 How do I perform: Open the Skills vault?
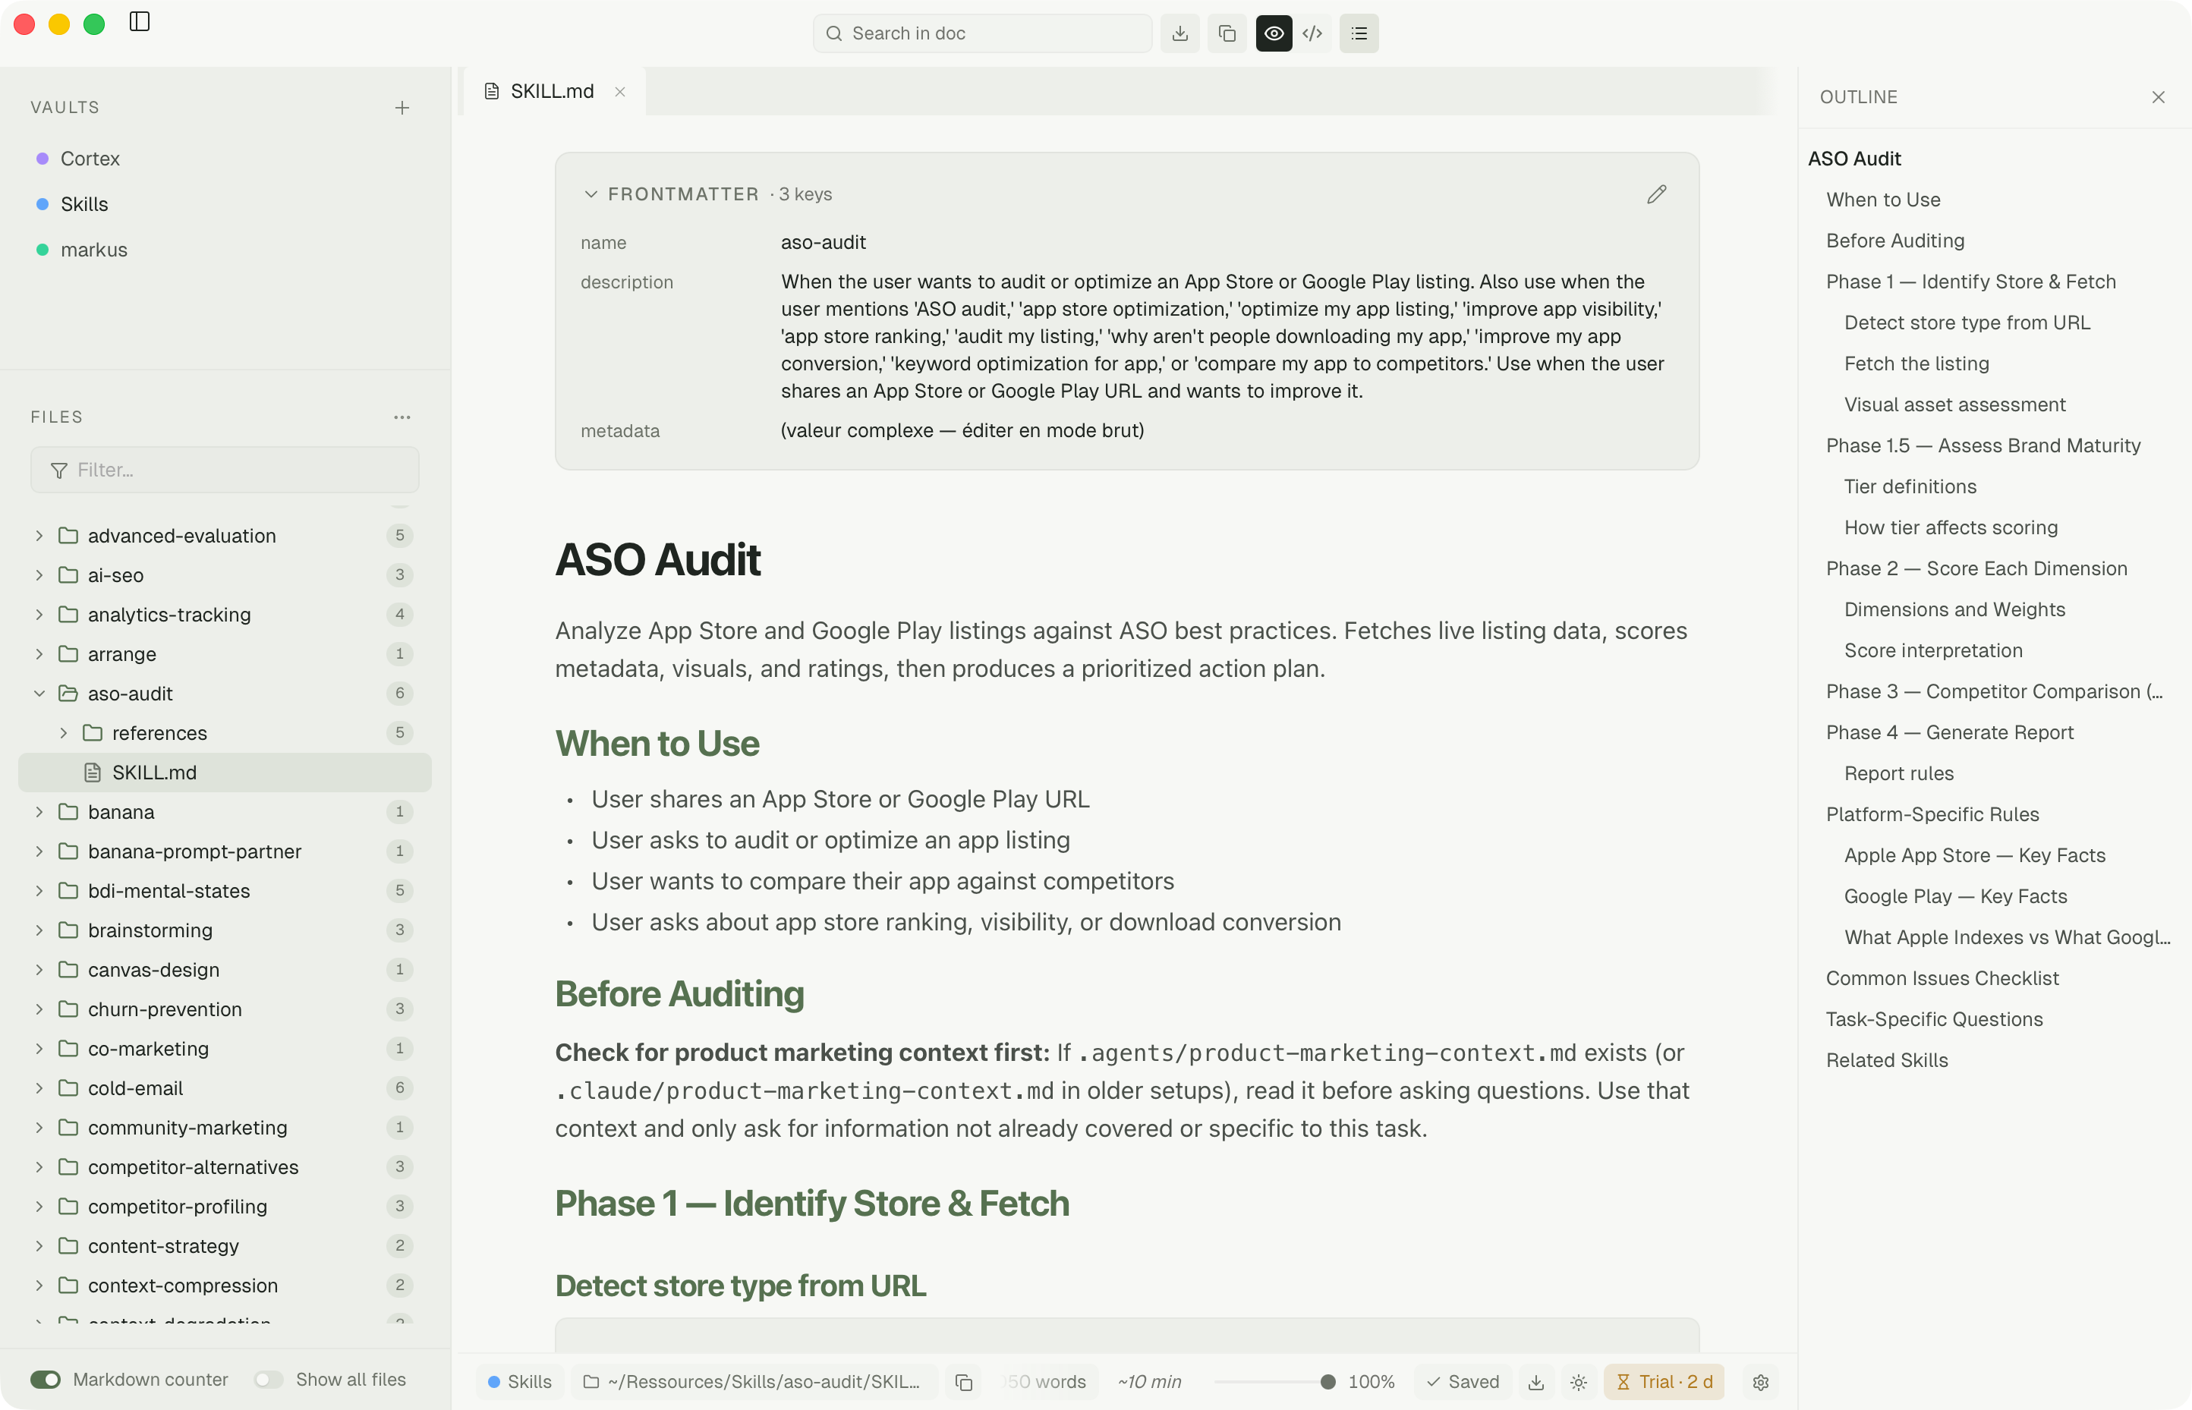tap(84, 204)
